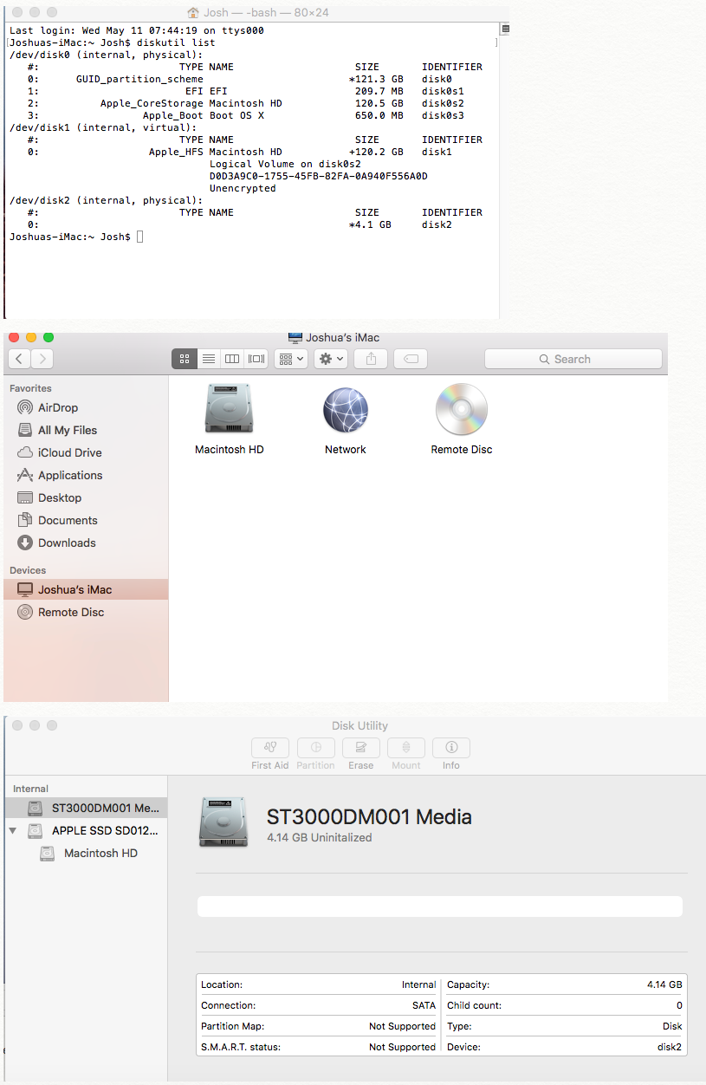Select the Network globe icon in Finder

(346, 410)
